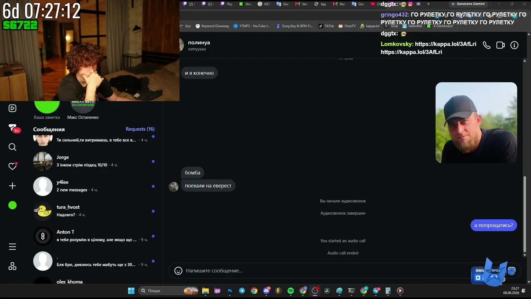Open the Windows Start menu
The width and height of the screenshot is (531, 299).
[x=131, y=291]
